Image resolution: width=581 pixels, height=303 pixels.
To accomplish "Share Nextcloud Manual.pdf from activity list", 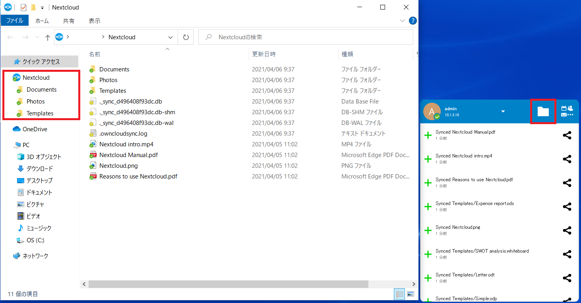I will [567, 135].
